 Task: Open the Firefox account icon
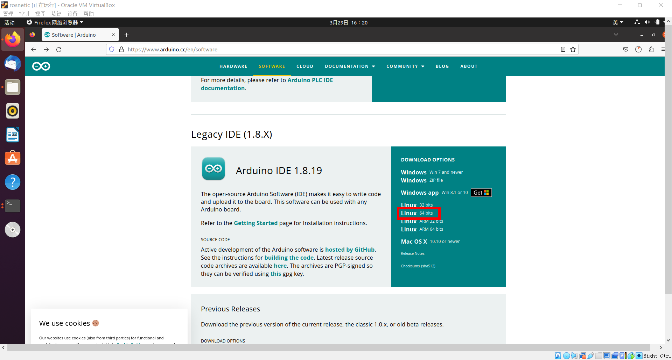[638, 50]
